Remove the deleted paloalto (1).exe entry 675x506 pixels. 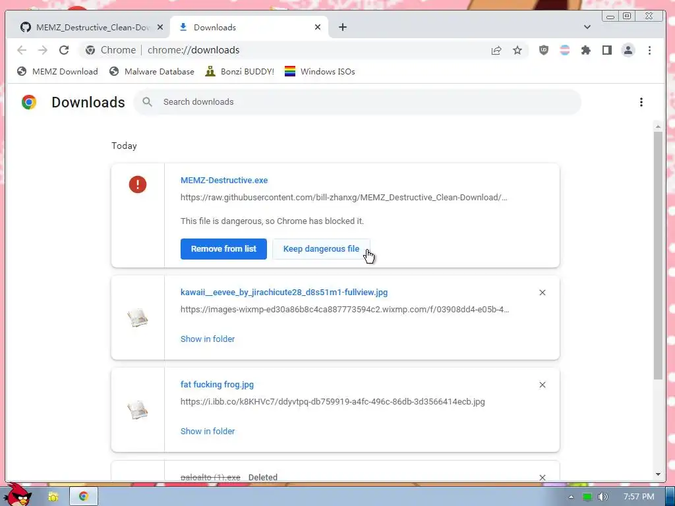click(x=543, y=477)
